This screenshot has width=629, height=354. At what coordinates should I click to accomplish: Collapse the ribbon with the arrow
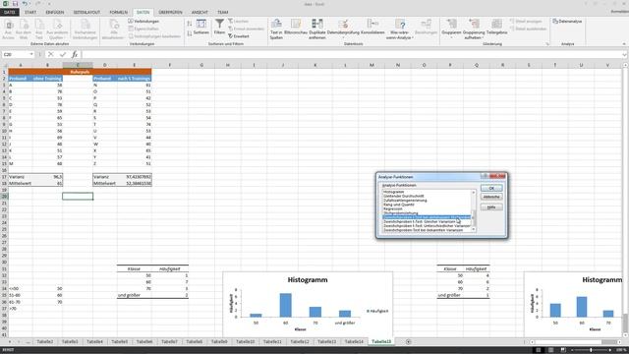point(624,43)
